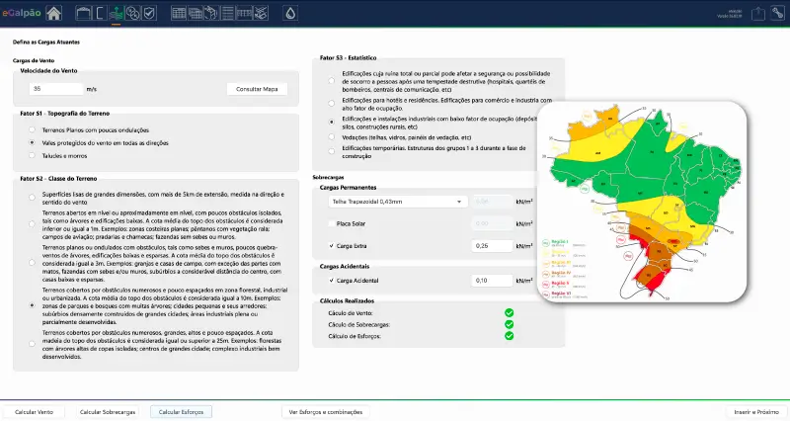
Task: Uncheck the Carga Extra checkbox
Action: (331, 244)
